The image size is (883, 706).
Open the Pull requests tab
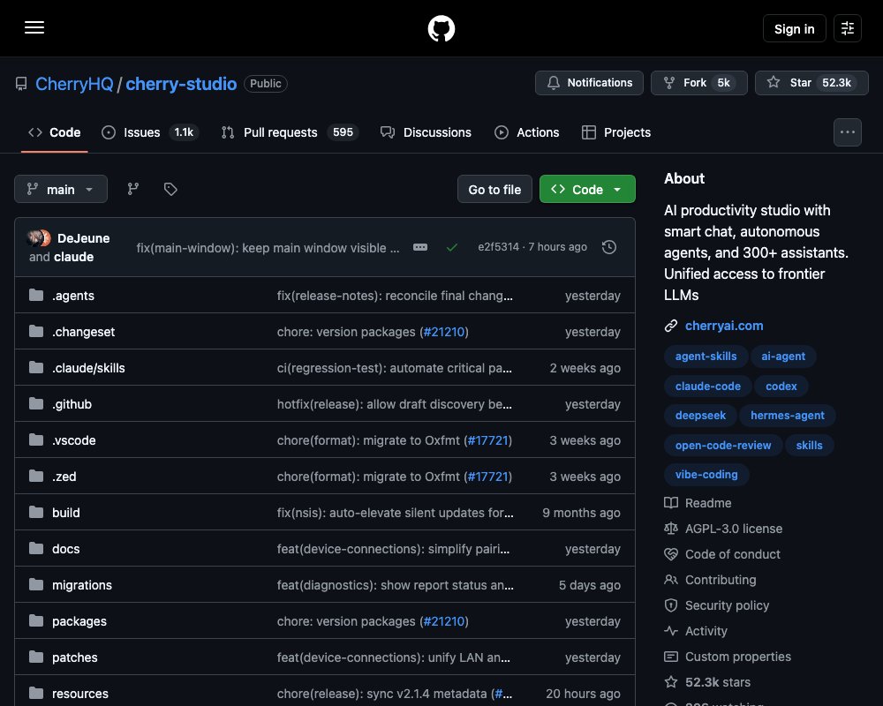pos(290,132)
